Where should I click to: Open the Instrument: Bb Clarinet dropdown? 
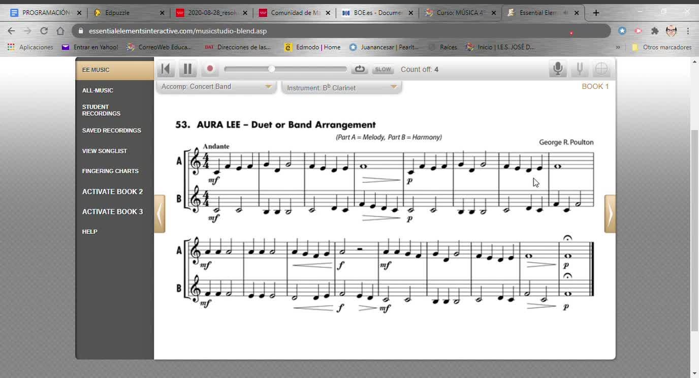click(341, 87)
